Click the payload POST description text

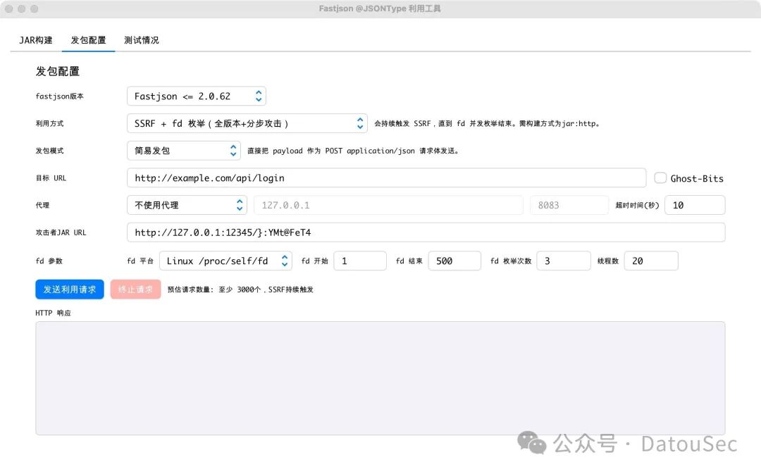[x=353, y=151]
